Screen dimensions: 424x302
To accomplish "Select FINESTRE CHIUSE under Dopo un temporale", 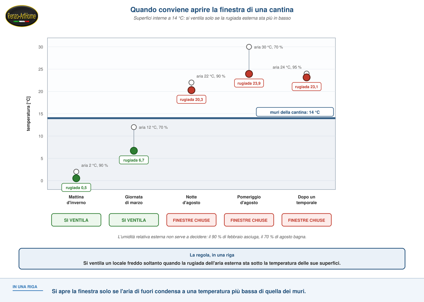I will (307, 220).
